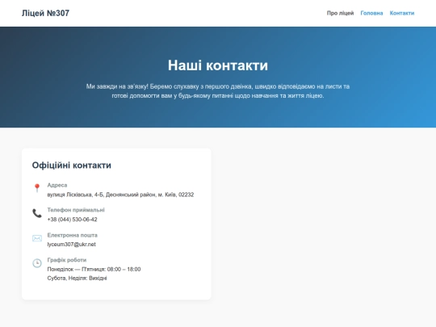Click the Електронна пошта label

[73, 235]
